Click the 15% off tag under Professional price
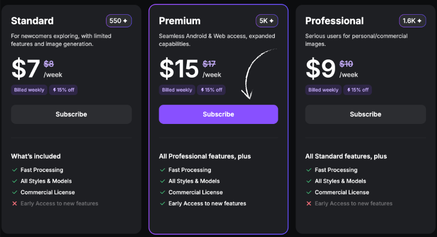The image size is (437, 237). pyautogui.click(x=358, y=90)
